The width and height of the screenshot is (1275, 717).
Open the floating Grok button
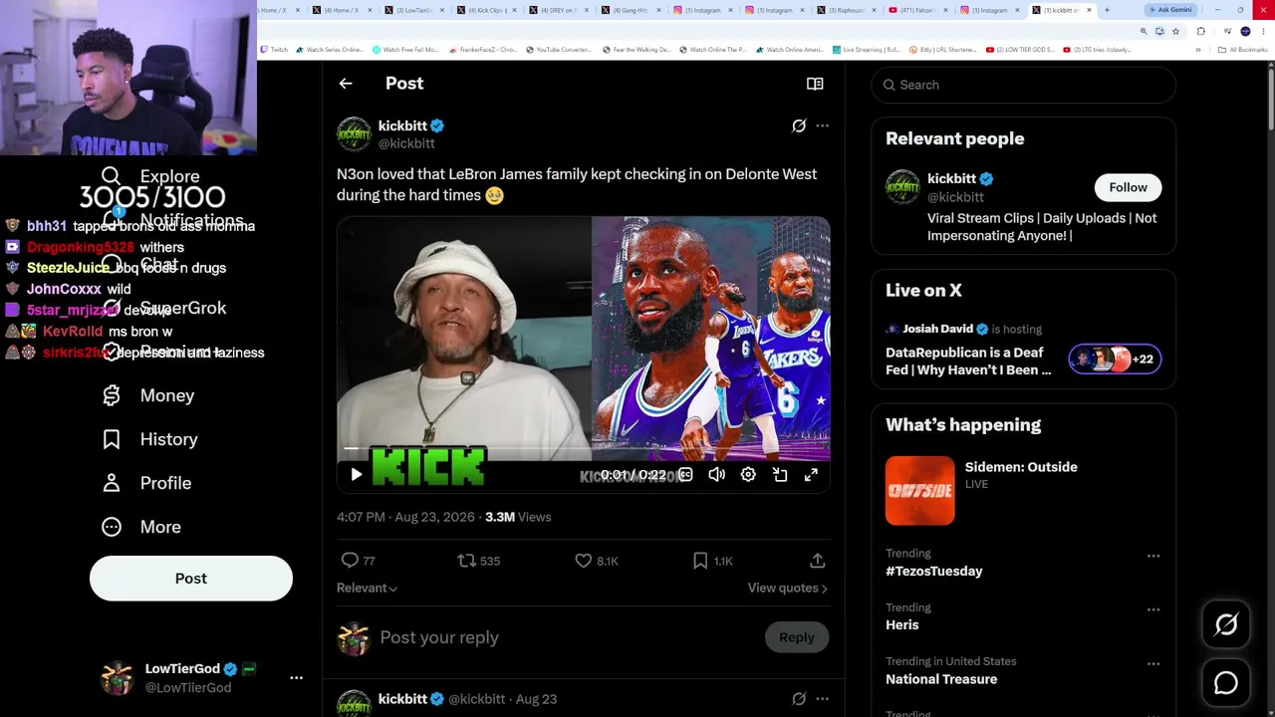tap(1226, 624)
